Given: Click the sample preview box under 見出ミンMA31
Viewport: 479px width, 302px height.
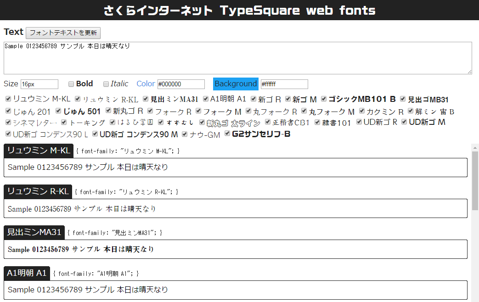Looking at the screenshot, I should pyautogui.click(x=236, y=249).
